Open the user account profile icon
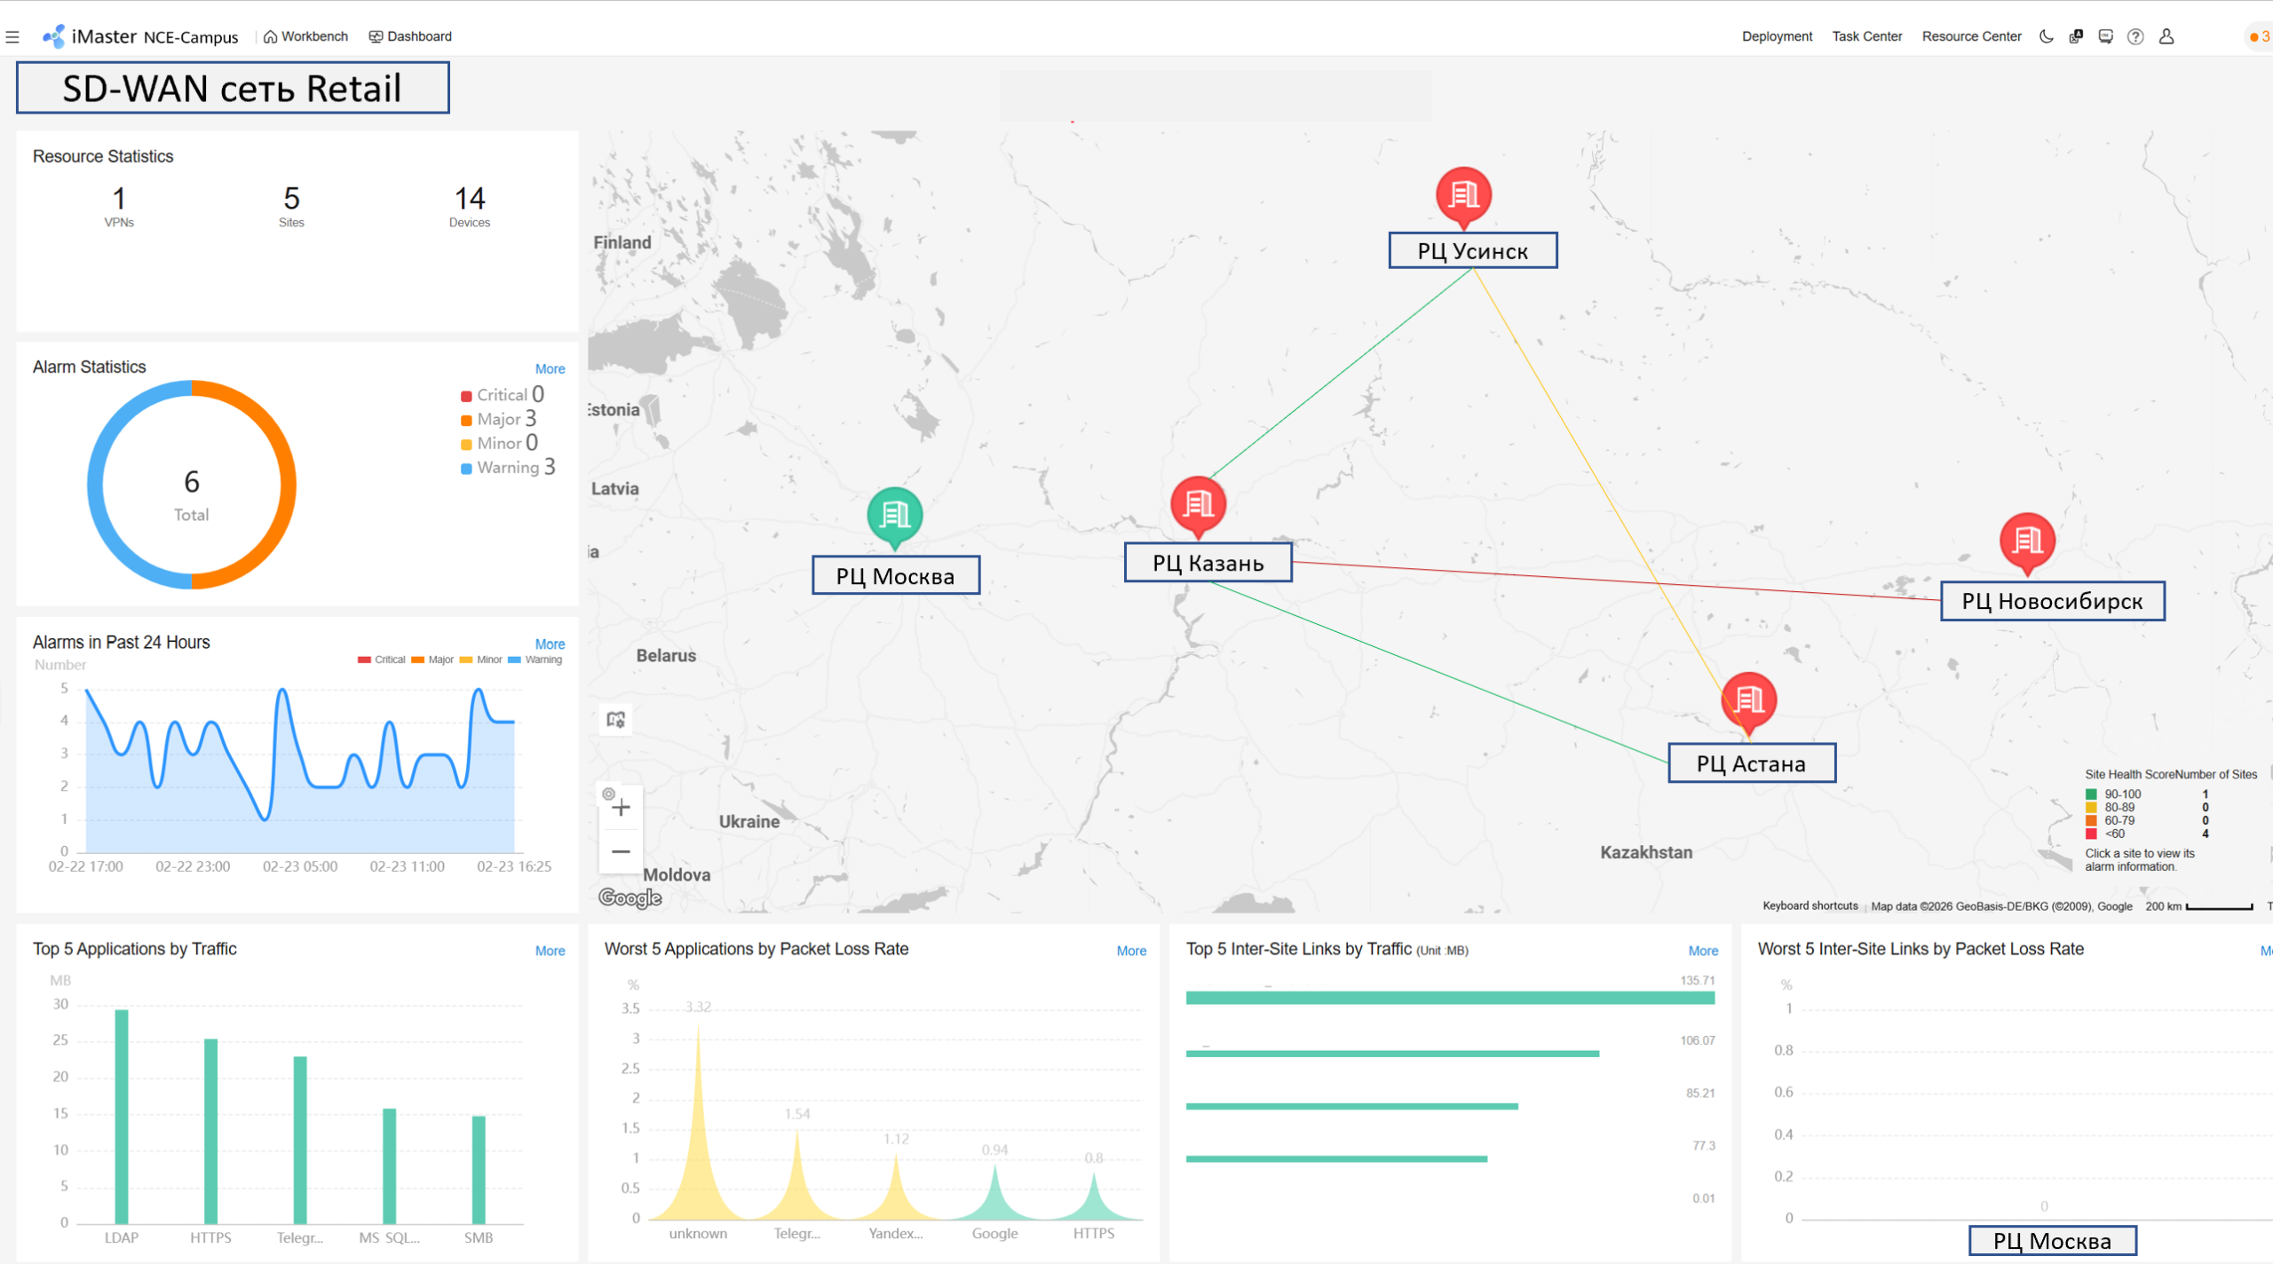This screenshot has height=1264, width=2273. (x=2166, y=36)
